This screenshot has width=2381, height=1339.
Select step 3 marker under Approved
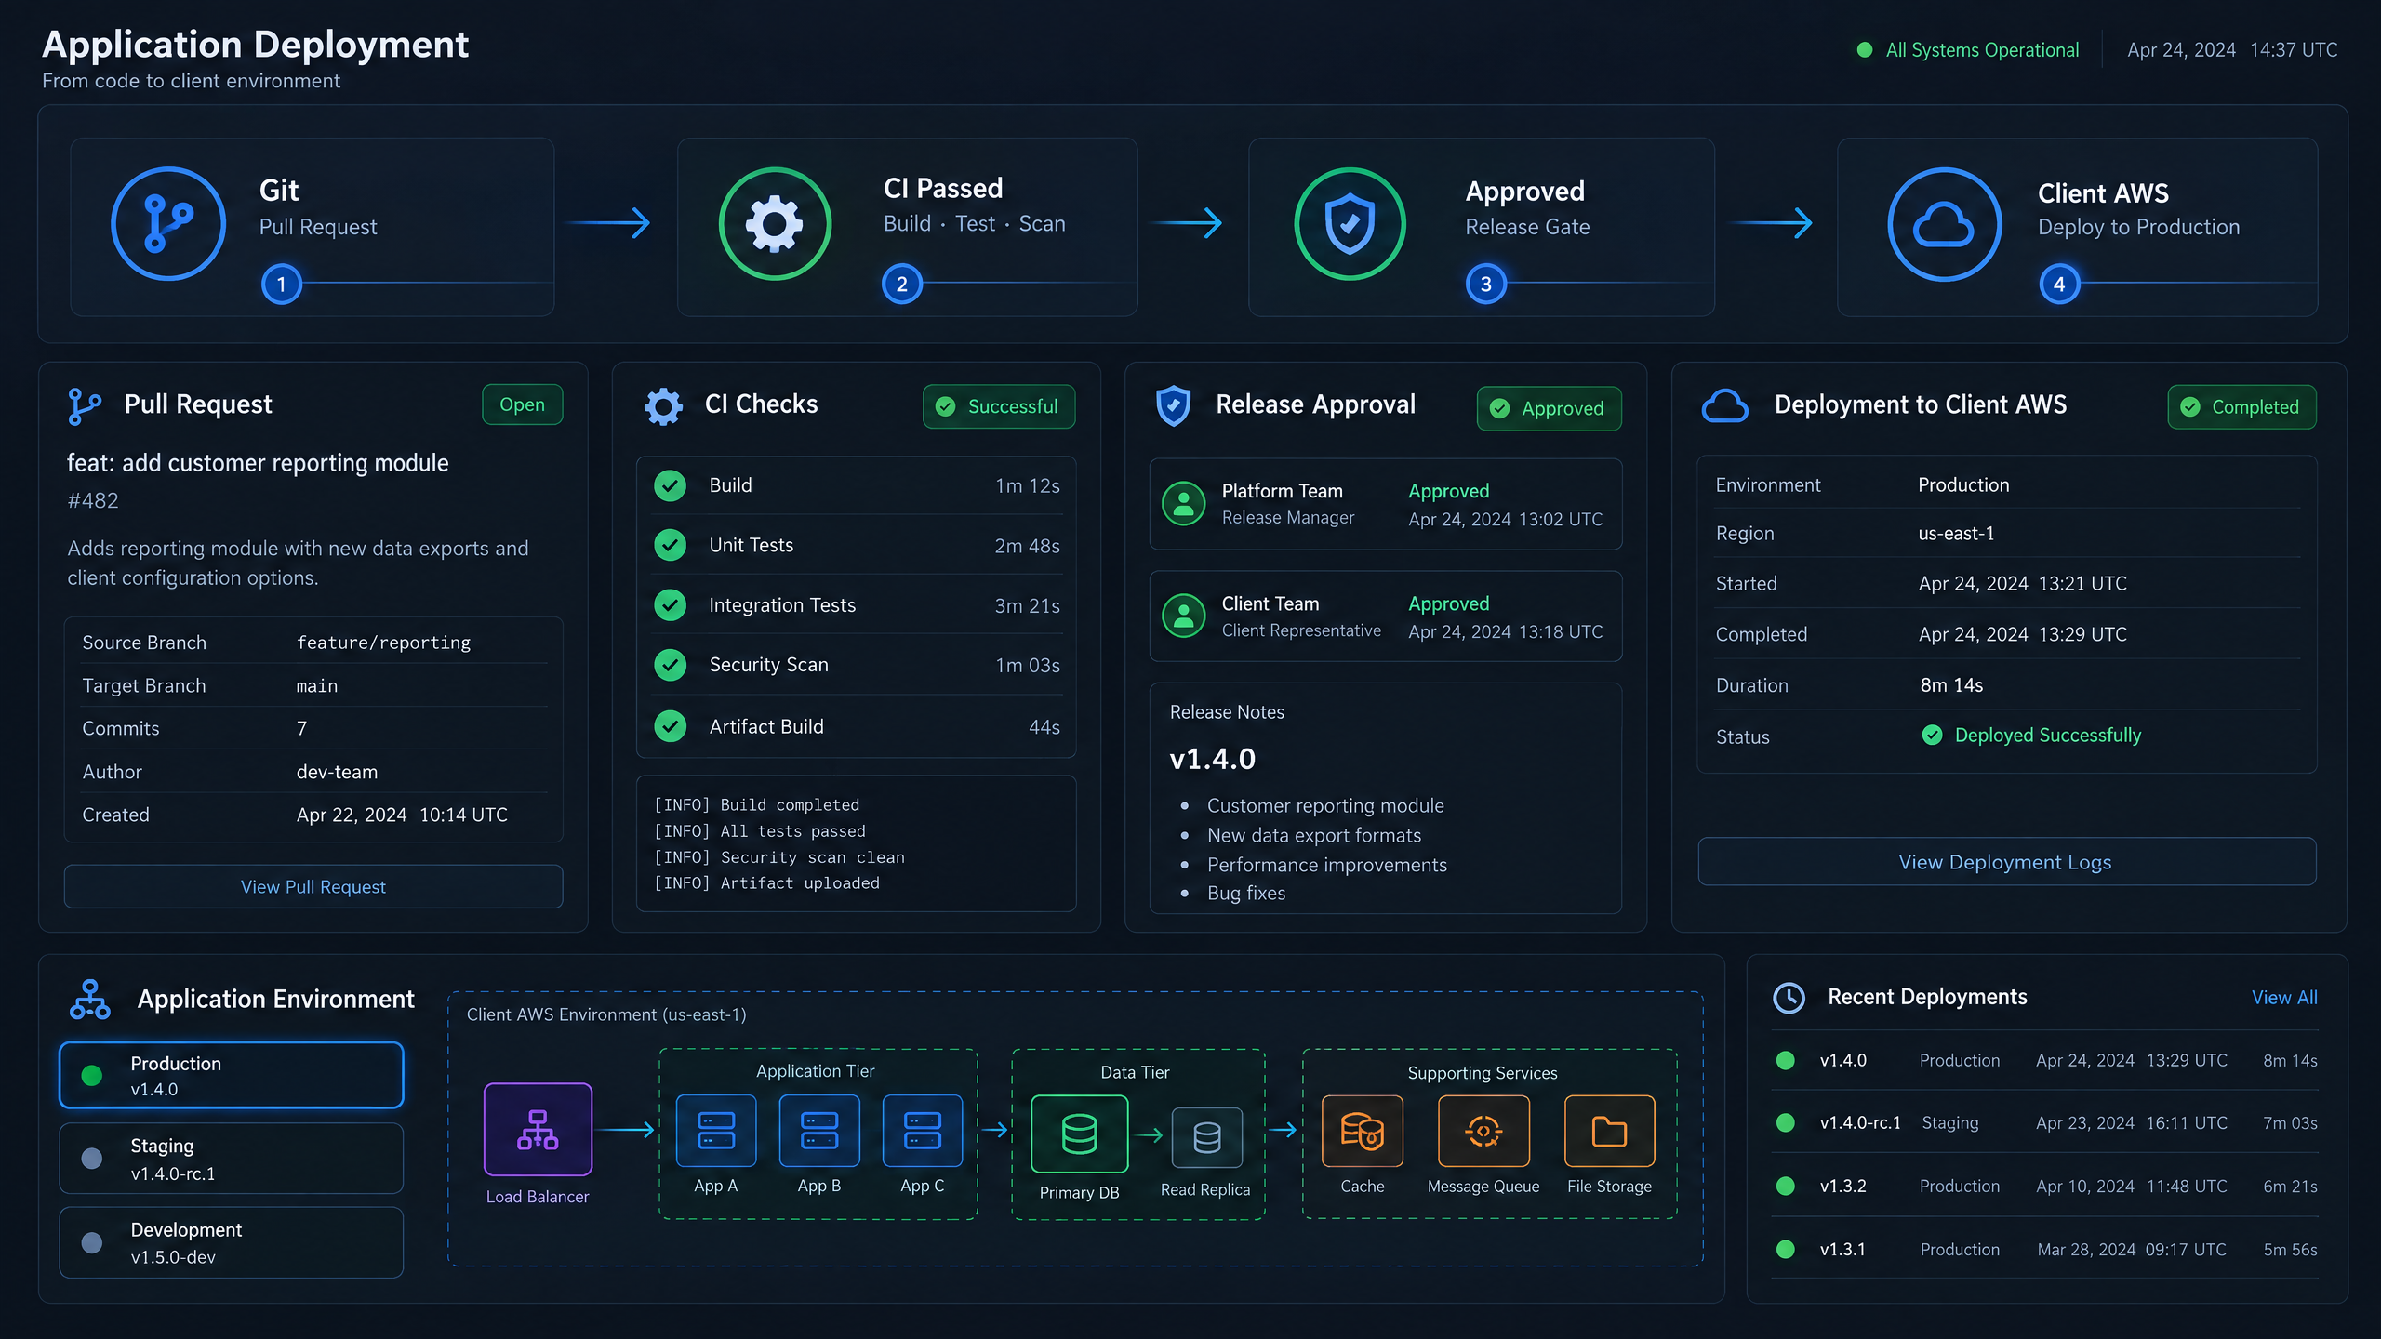(1485, 284)
